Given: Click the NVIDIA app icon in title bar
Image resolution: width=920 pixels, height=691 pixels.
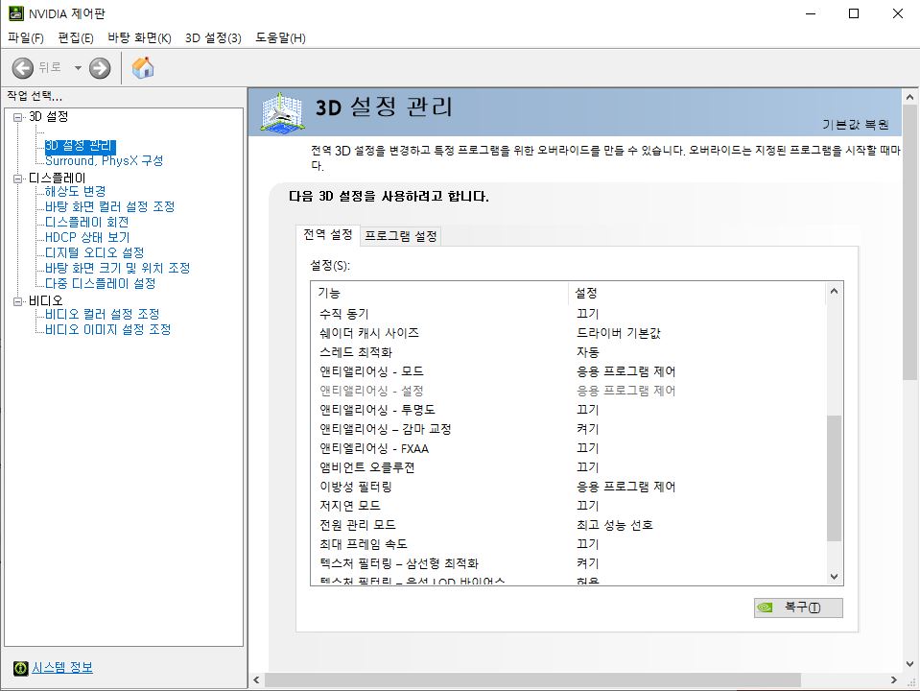Looking at the screenshot, I should pos(16,12).
